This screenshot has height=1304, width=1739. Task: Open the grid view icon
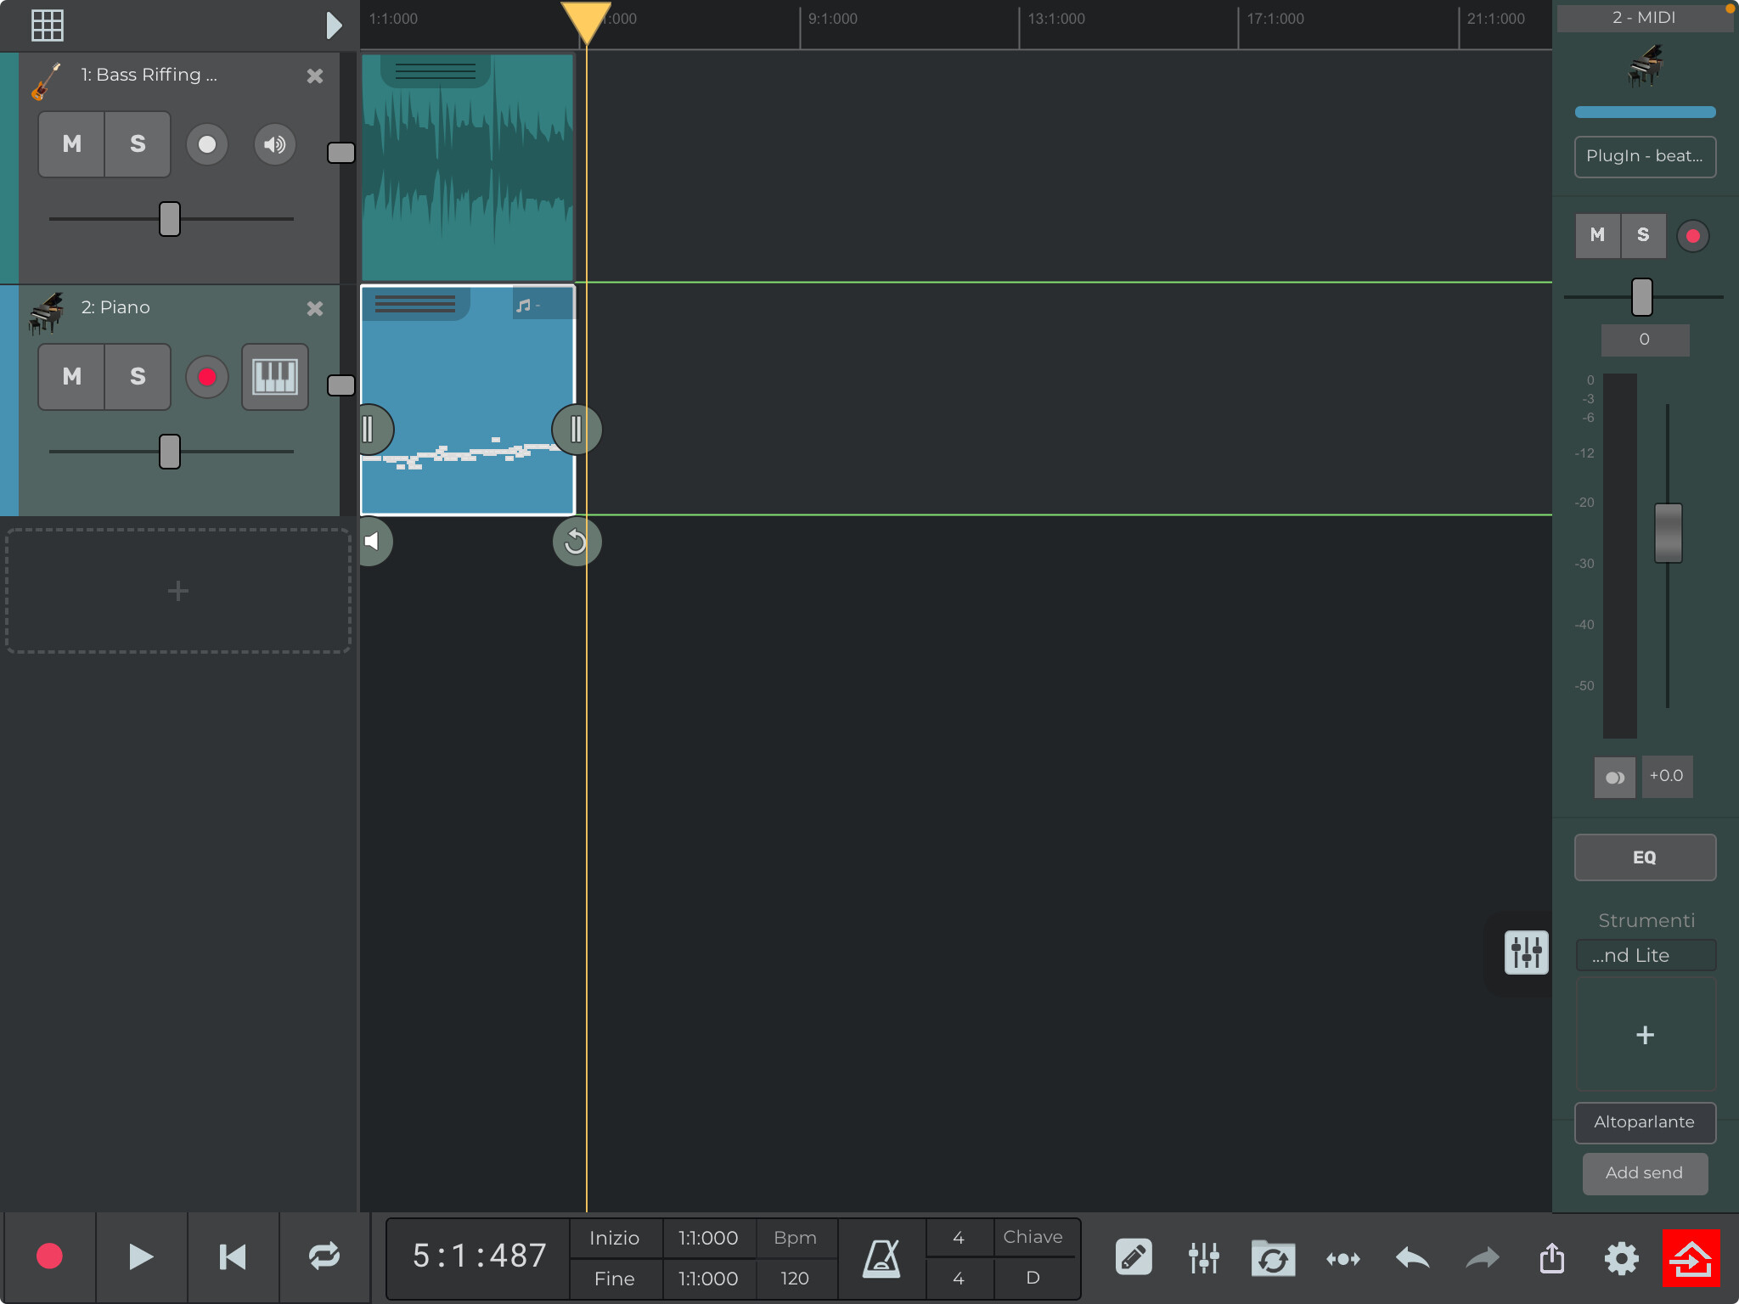point(47,25)
